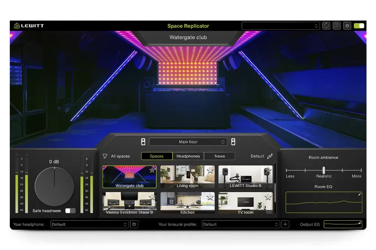376x250 pixels.
Task: Select the Vienna Synchron Stage B space
Action: [129, 203]
